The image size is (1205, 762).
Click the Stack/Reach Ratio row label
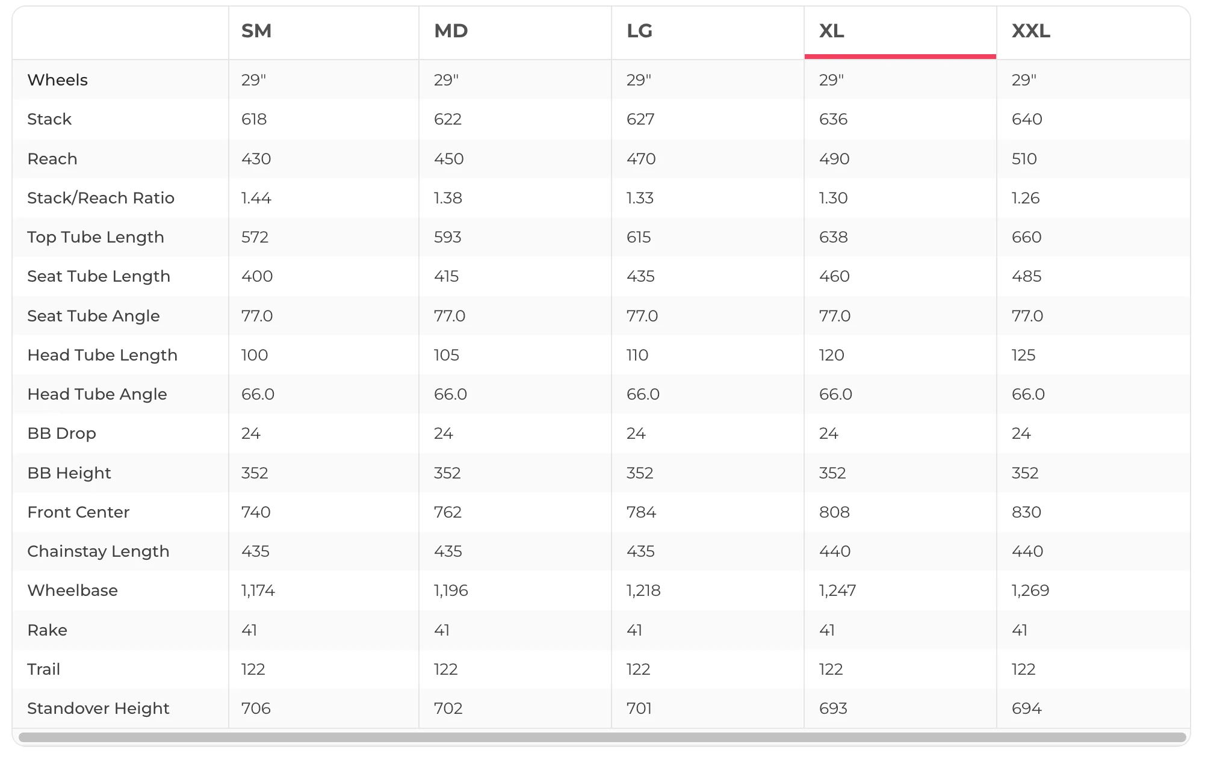pos(101,198)
